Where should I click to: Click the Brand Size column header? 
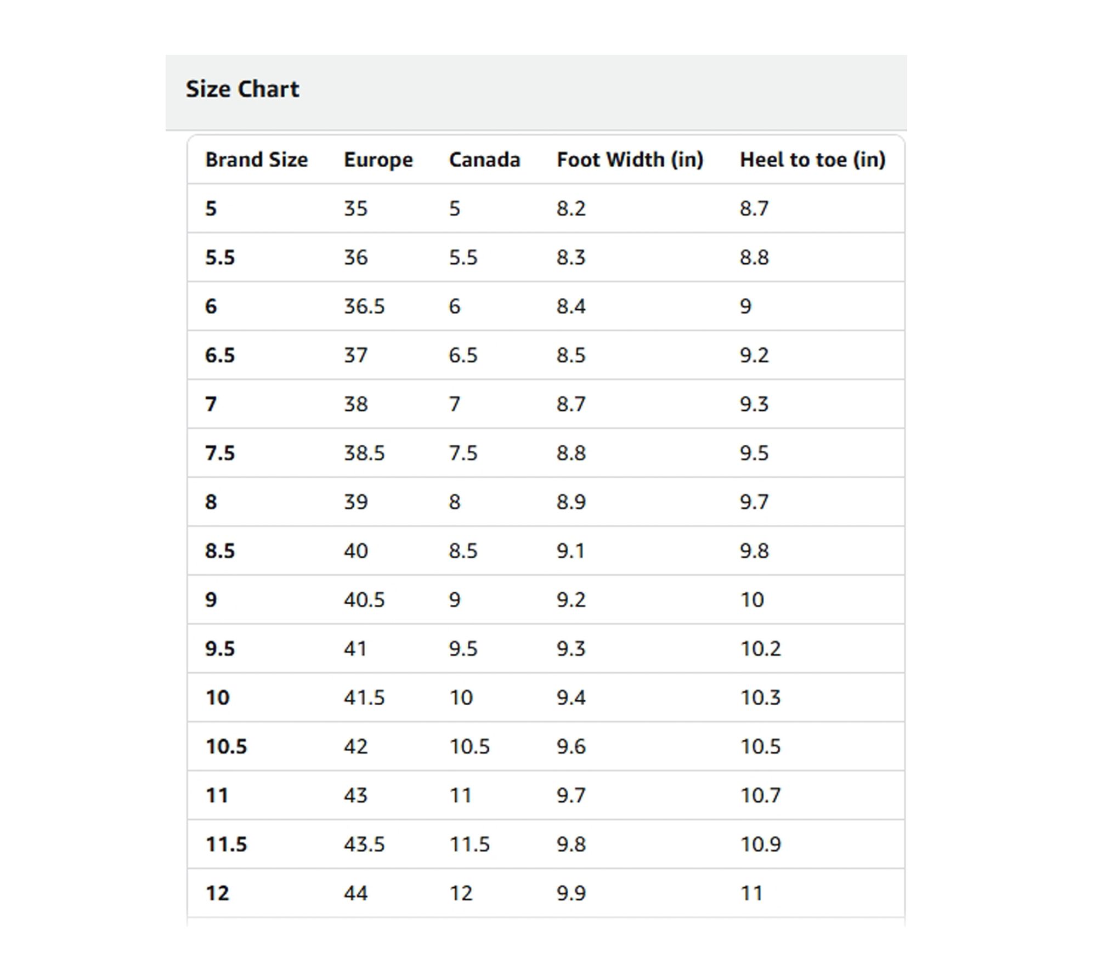click(x=256, y=160)
